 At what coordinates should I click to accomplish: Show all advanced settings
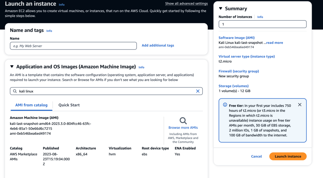coord(186,3)
